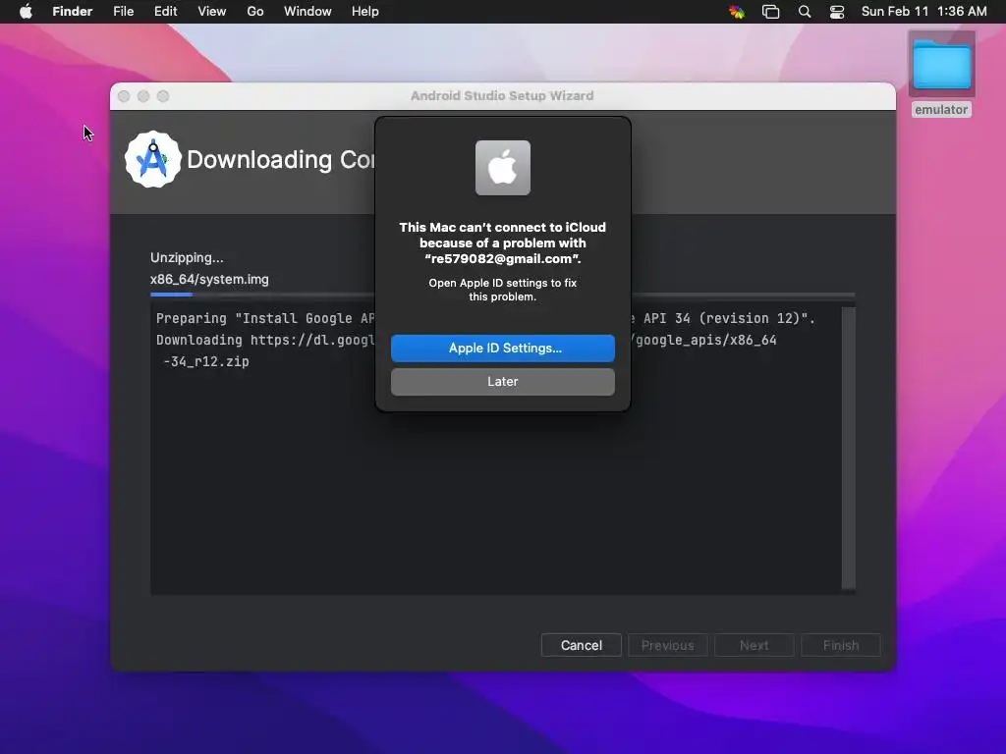Click Cancel in Setup Wizard
Screen dimensions: 1006x754
582,645
